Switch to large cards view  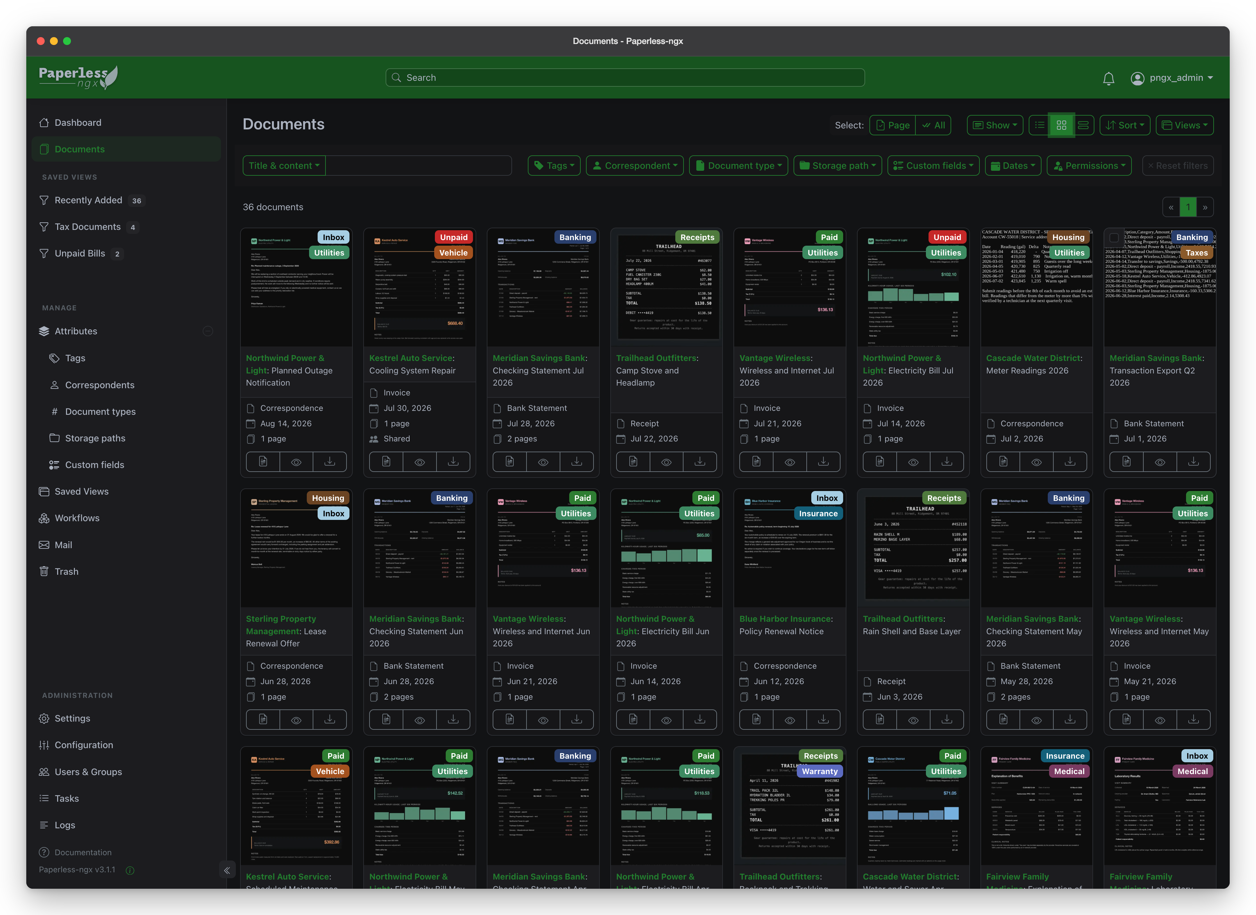[x=1083, y=125]
